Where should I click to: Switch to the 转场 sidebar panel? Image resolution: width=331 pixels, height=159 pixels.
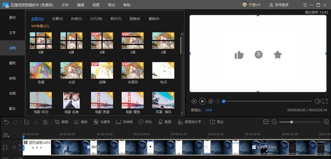(12, 78)
